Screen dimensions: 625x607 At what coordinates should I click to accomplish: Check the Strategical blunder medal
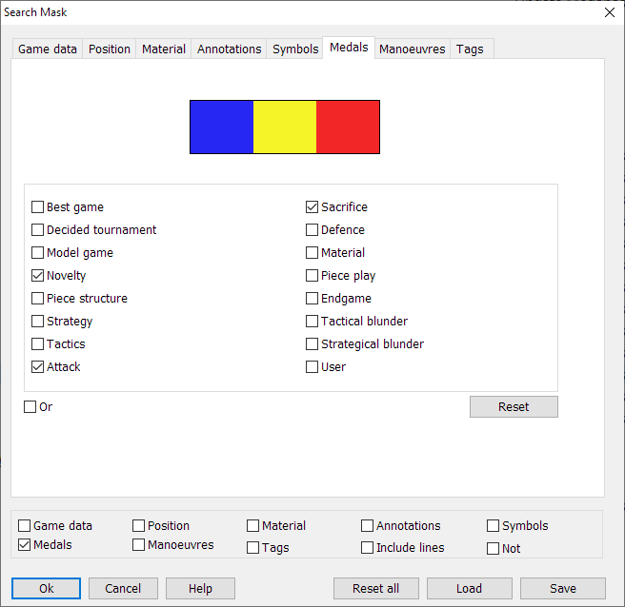(x=312, y=343)
